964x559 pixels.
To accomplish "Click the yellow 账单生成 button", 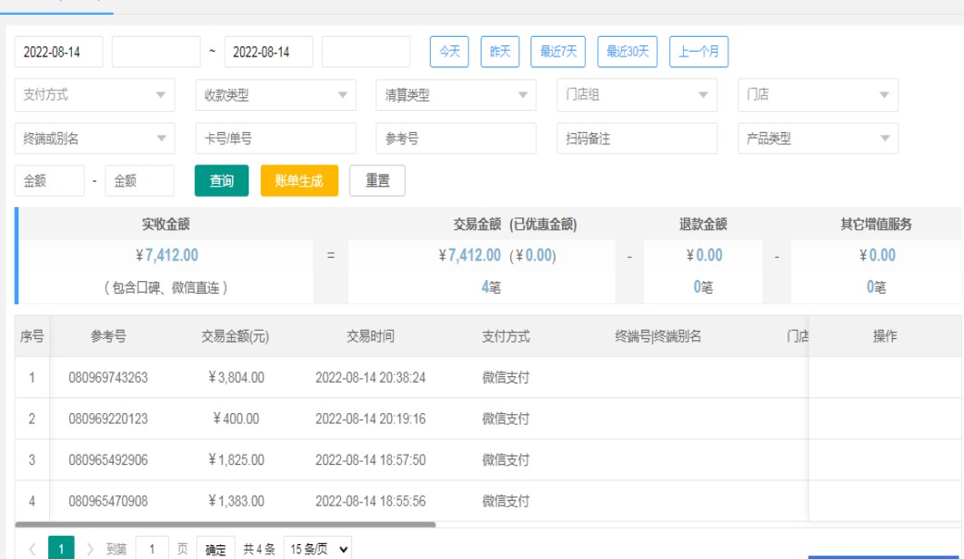I will pos(299,181).
